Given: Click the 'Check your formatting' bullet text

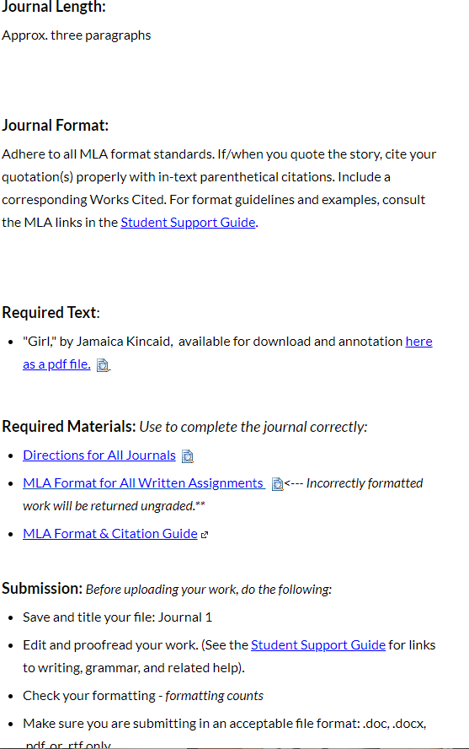Looking at the screenshot, I should [143, 696].
